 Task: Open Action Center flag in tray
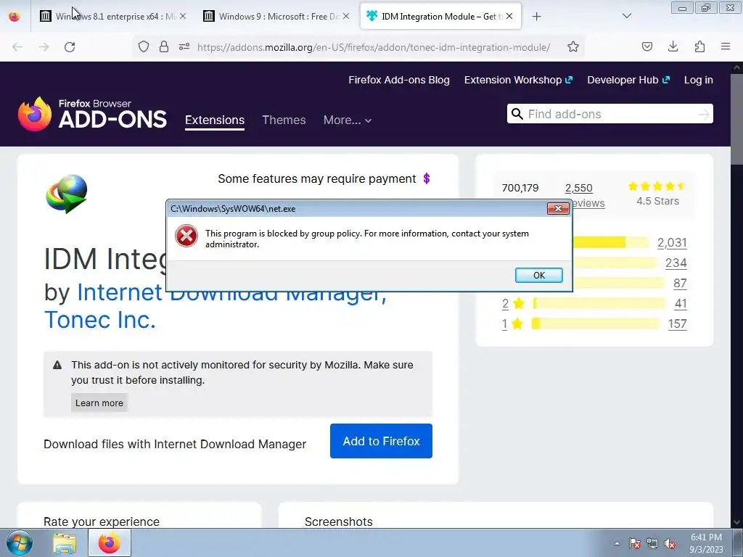(635, 543)
